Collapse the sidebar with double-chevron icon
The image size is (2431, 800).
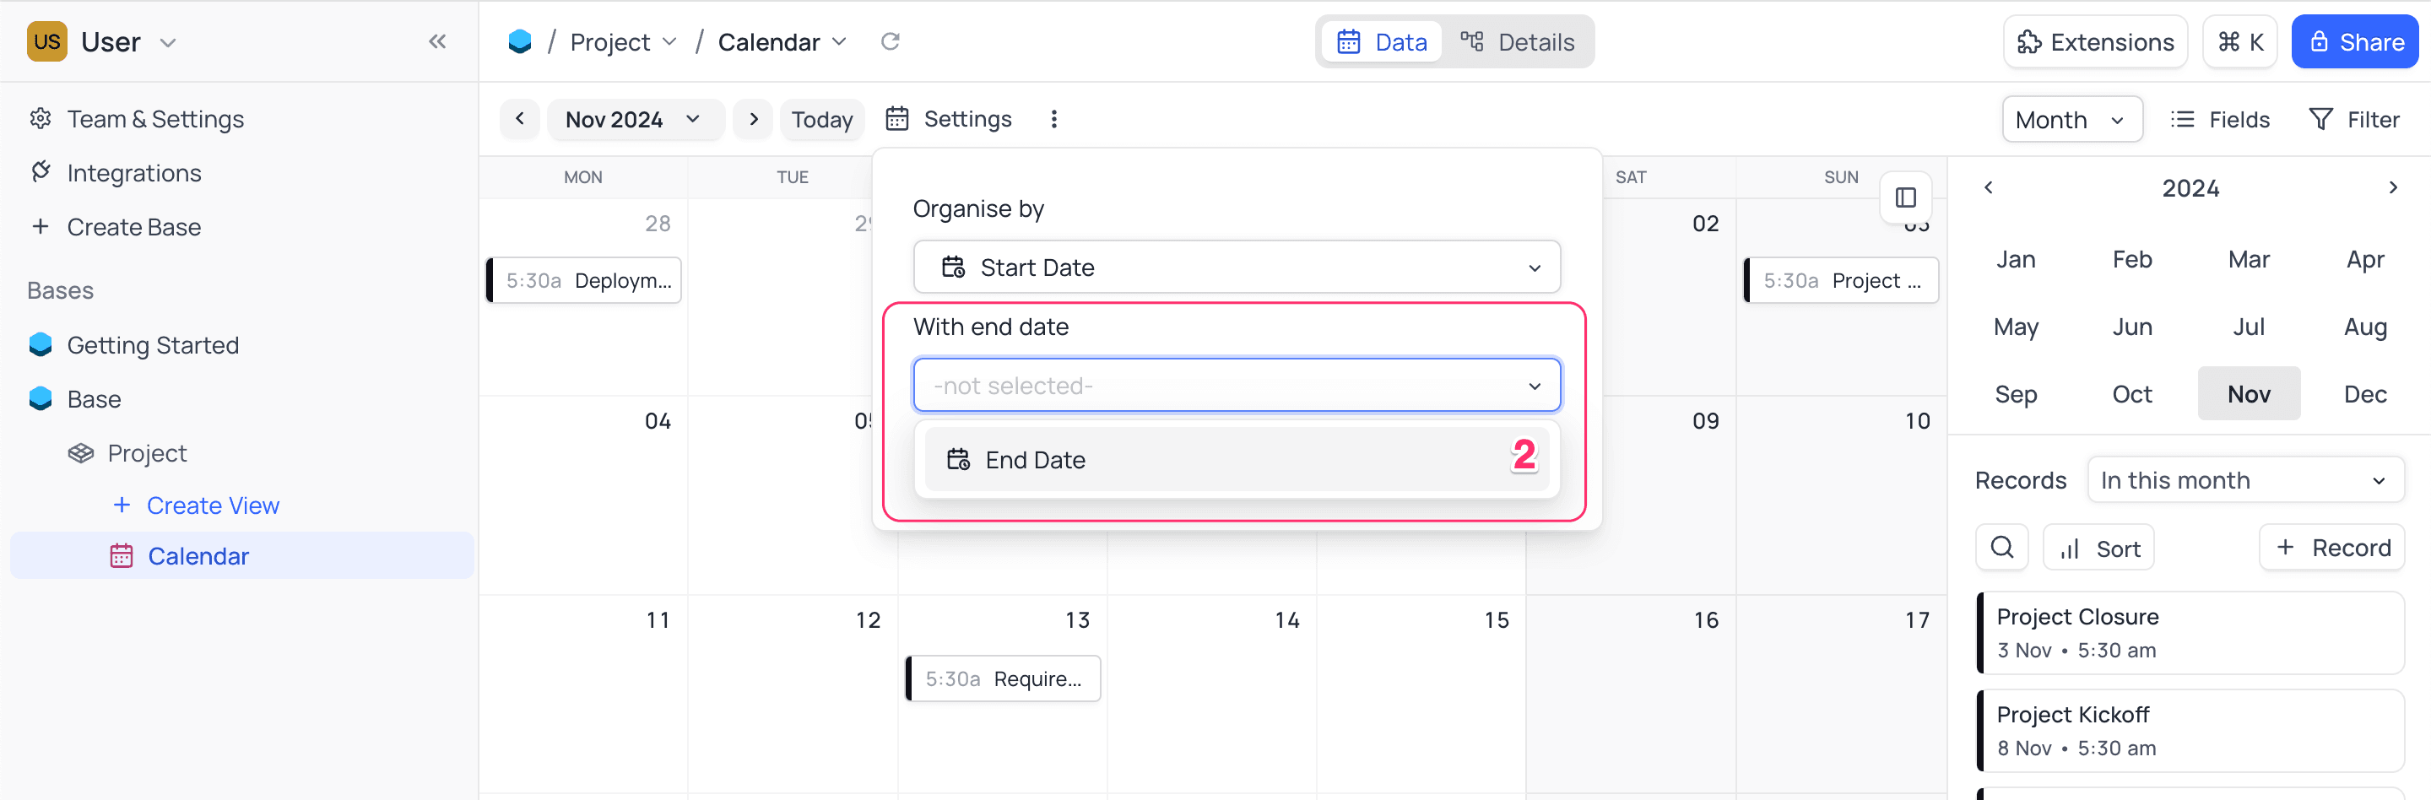click(x=437, y=41)
